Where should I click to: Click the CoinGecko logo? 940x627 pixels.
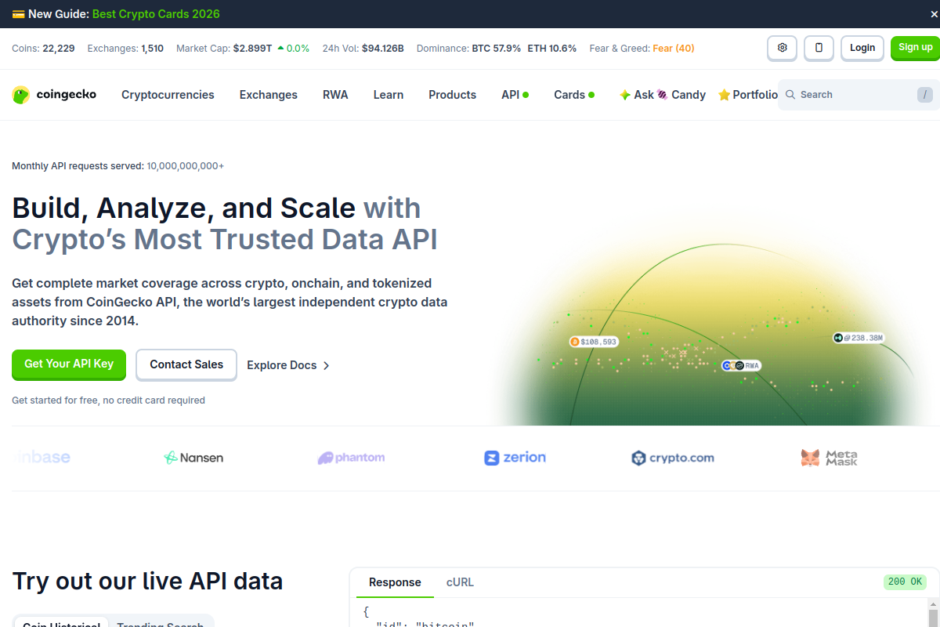54,95
